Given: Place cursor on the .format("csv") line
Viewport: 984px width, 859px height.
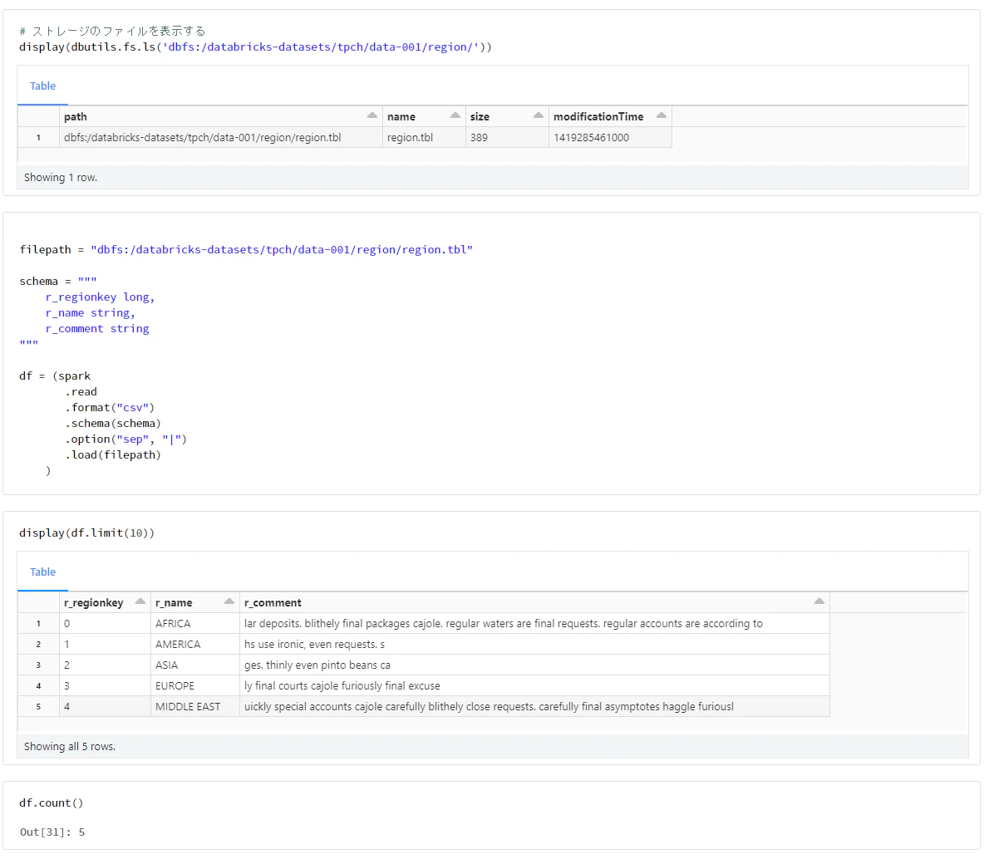Looking at the screenshot, I should [110, 408].
